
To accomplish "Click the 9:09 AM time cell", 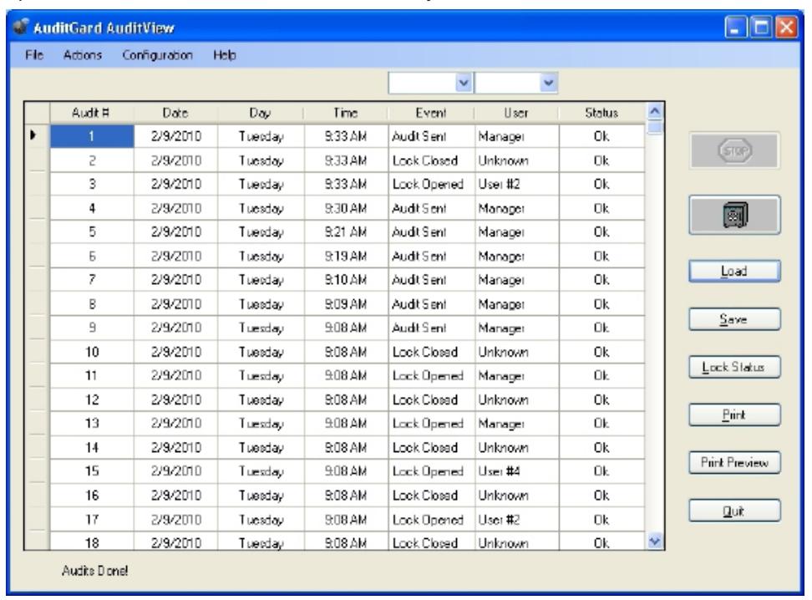I will click(x=345, y=304).
